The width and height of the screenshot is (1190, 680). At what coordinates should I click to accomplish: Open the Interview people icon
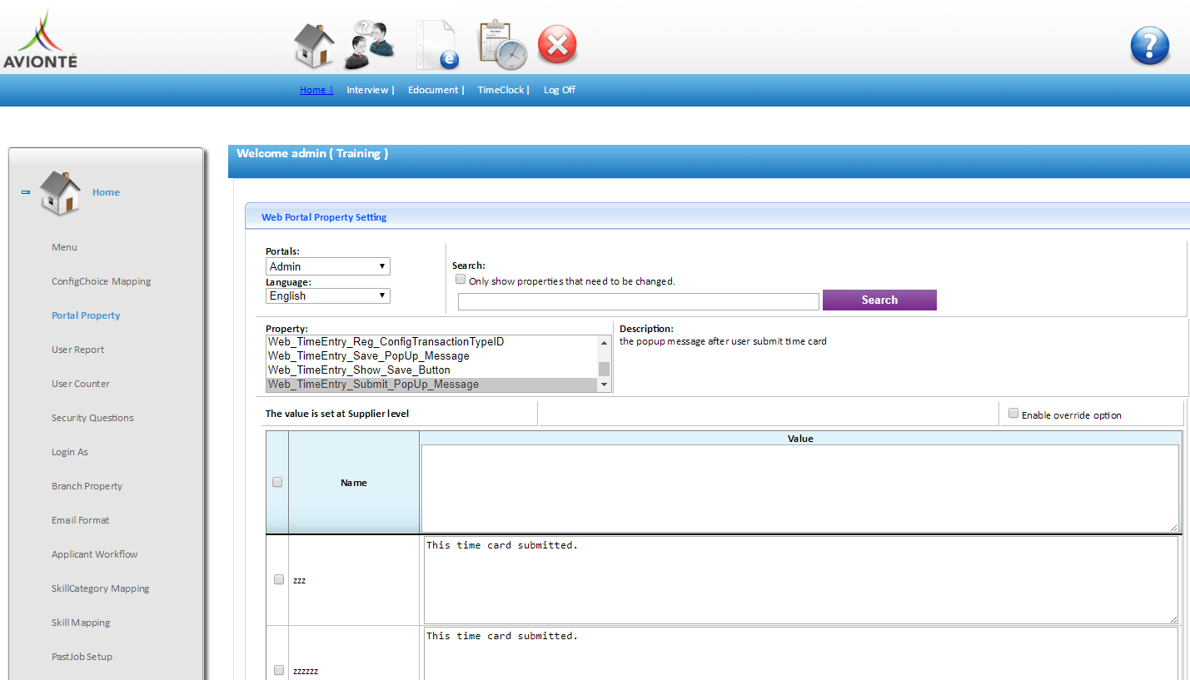[x=369, y=45]
